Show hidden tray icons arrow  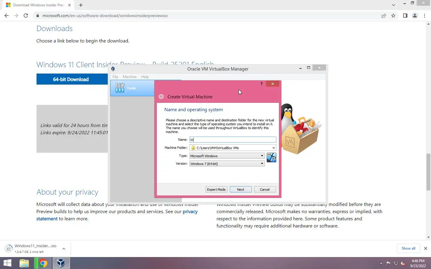pos(381,263)
